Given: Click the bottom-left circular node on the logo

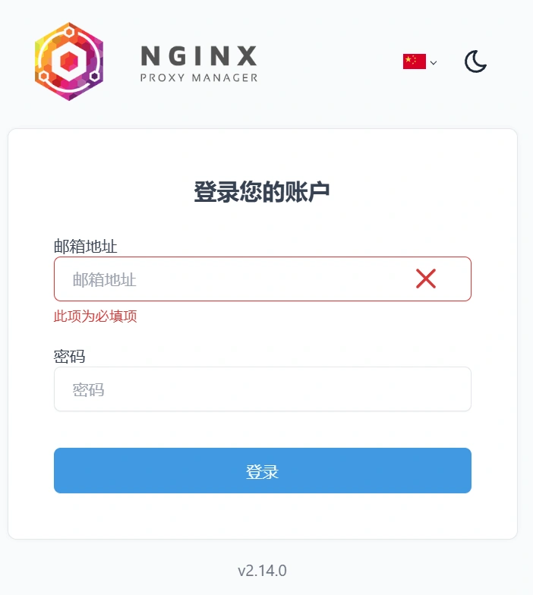Looking at the screenshot, I should coord(44,76).
